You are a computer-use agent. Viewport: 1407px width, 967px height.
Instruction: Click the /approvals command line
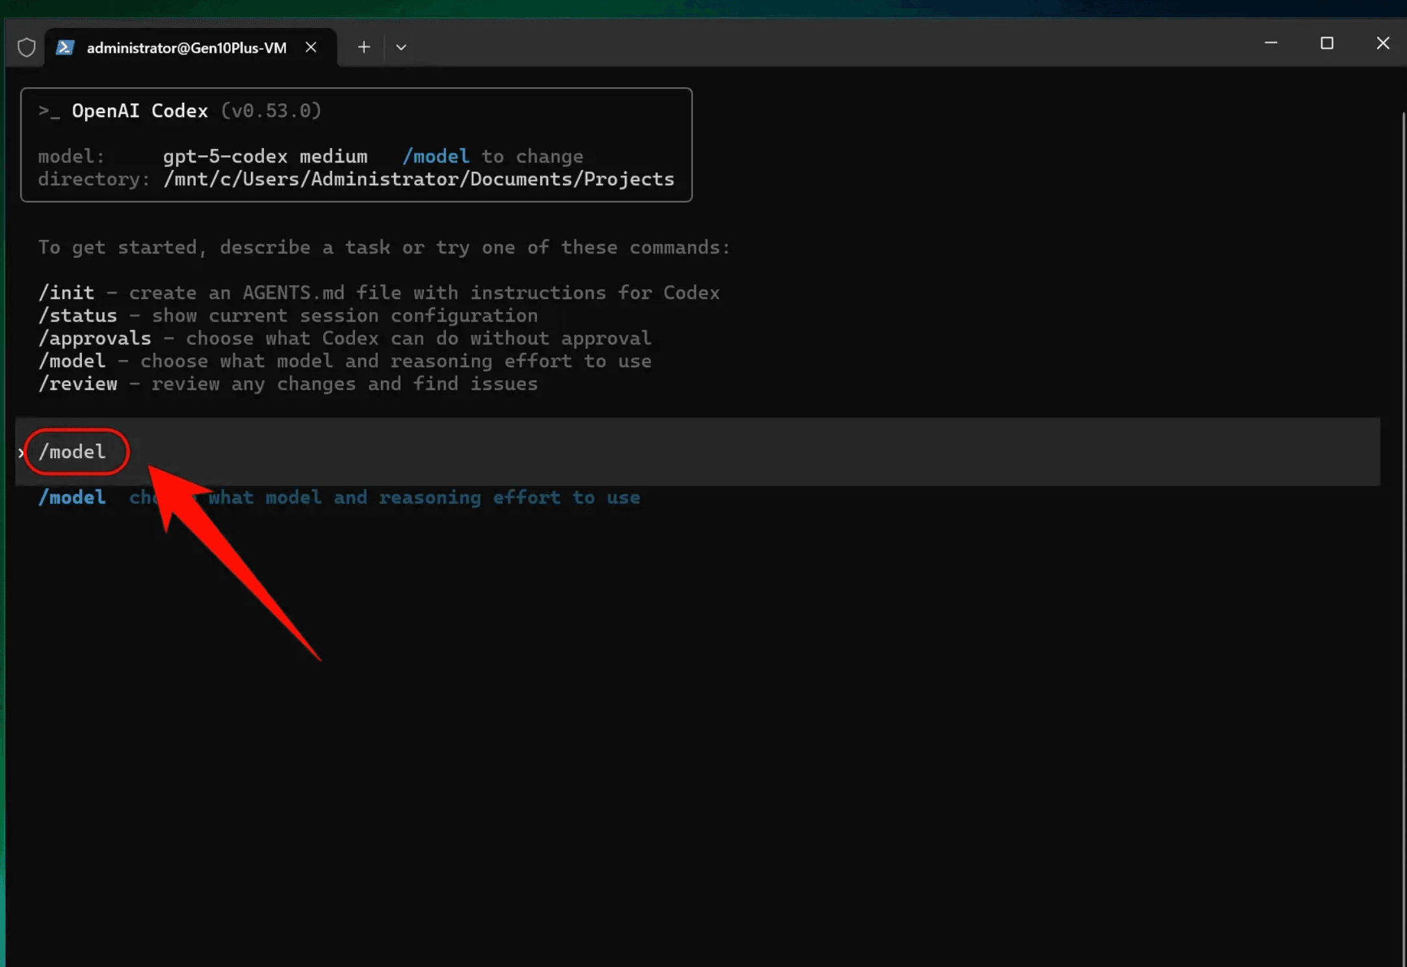(345, 339)
